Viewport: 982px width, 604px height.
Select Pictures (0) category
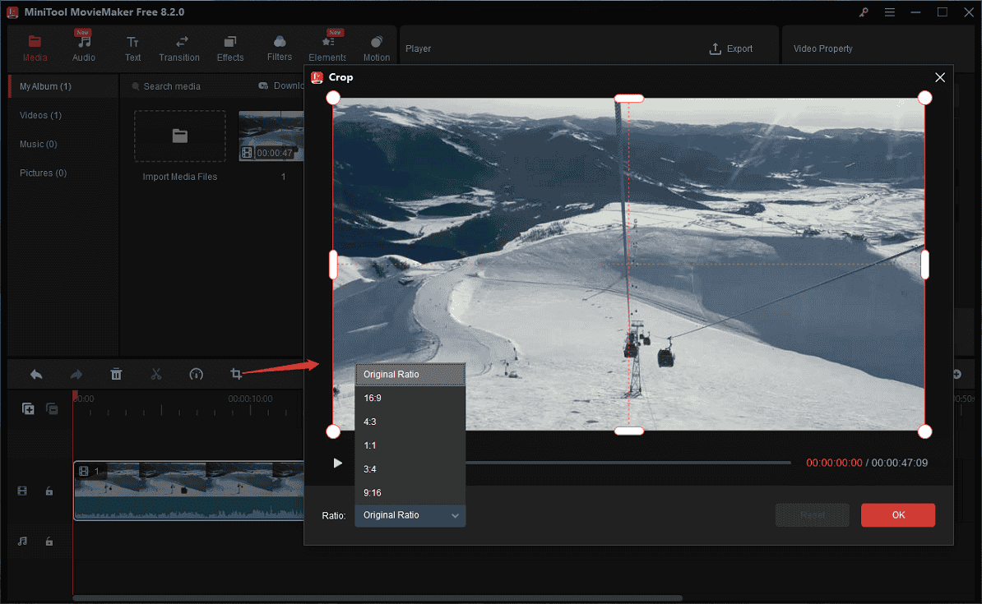[x=44, y=173]
